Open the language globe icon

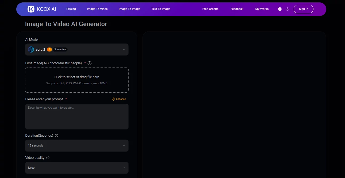[280, 9]
